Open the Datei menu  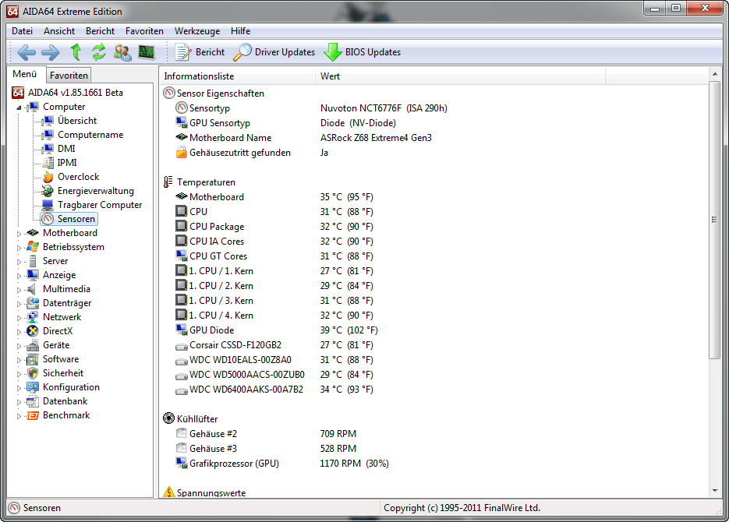(x=23, y=31)
